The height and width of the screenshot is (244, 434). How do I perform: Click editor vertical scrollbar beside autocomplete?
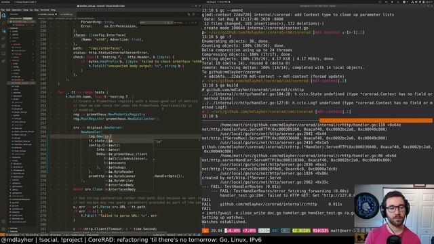pos(201,171)
